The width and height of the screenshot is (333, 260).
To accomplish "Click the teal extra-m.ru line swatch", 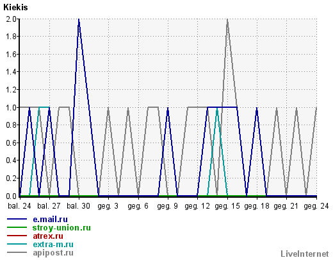I will point(17,244).
